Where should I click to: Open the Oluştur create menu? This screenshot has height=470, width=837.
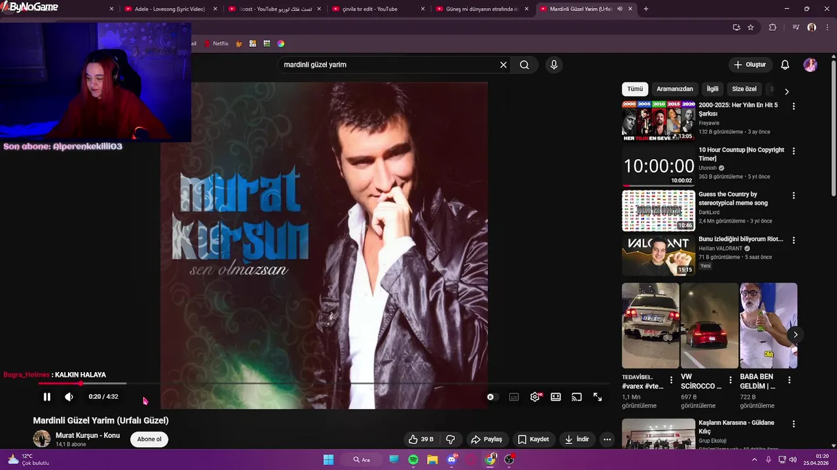pos(750,65)
